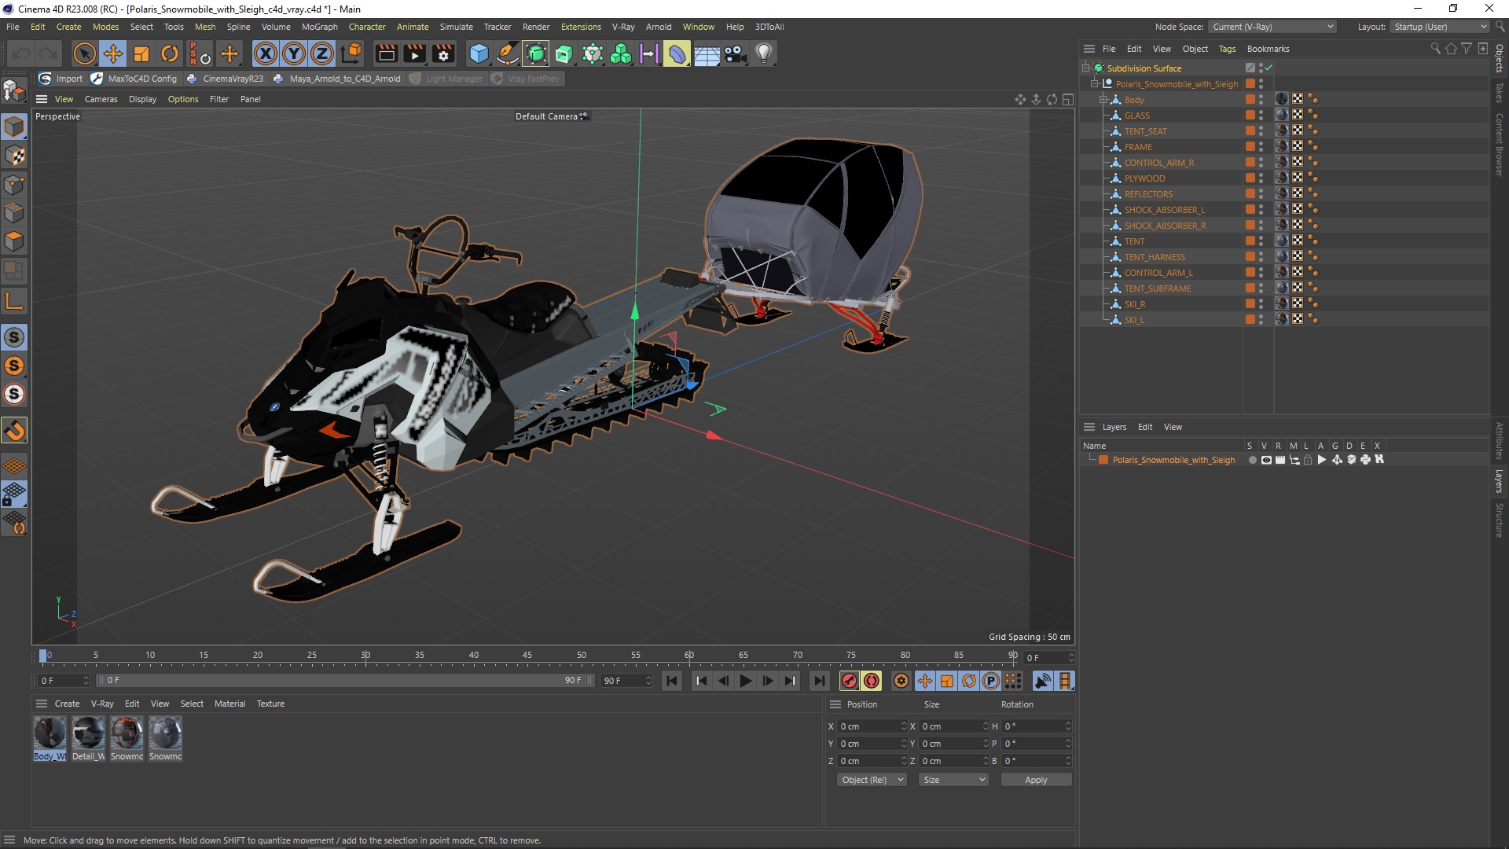
Task: Collapse the Polaris_Snowmobile_with_Sleigh node
Action: [x=1095, y=84]
